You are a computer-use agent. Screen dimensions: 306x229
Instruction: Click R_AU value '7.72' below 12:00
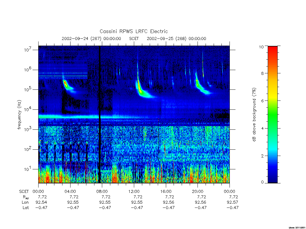coord(138,197)
